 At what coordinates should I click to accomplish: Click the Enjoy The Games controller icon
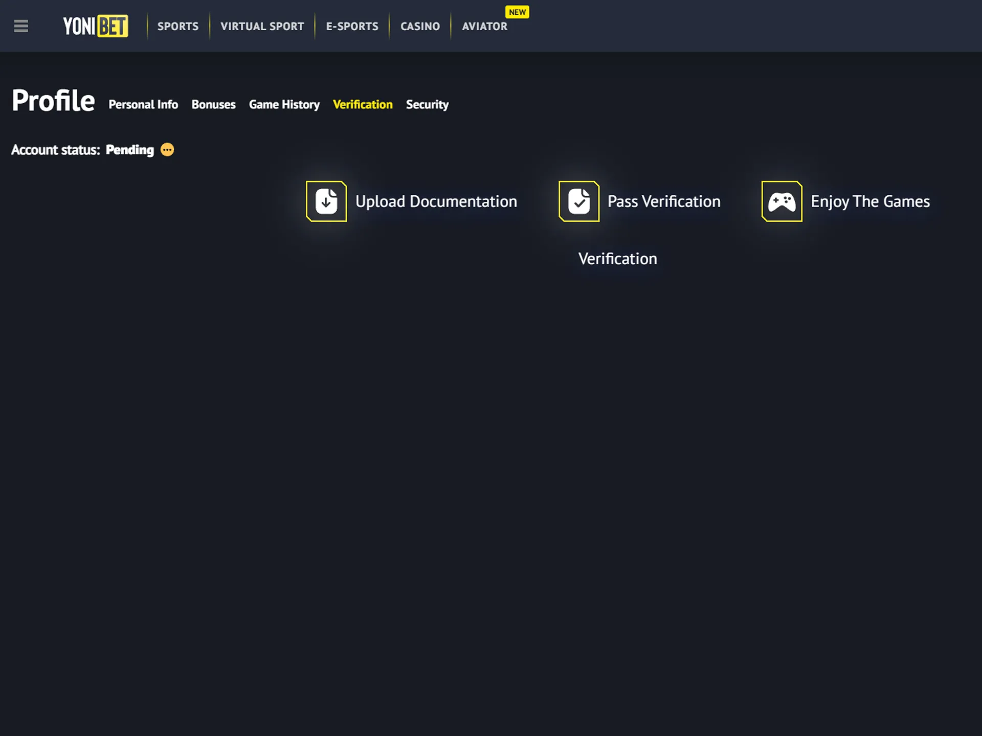point(782,200)
